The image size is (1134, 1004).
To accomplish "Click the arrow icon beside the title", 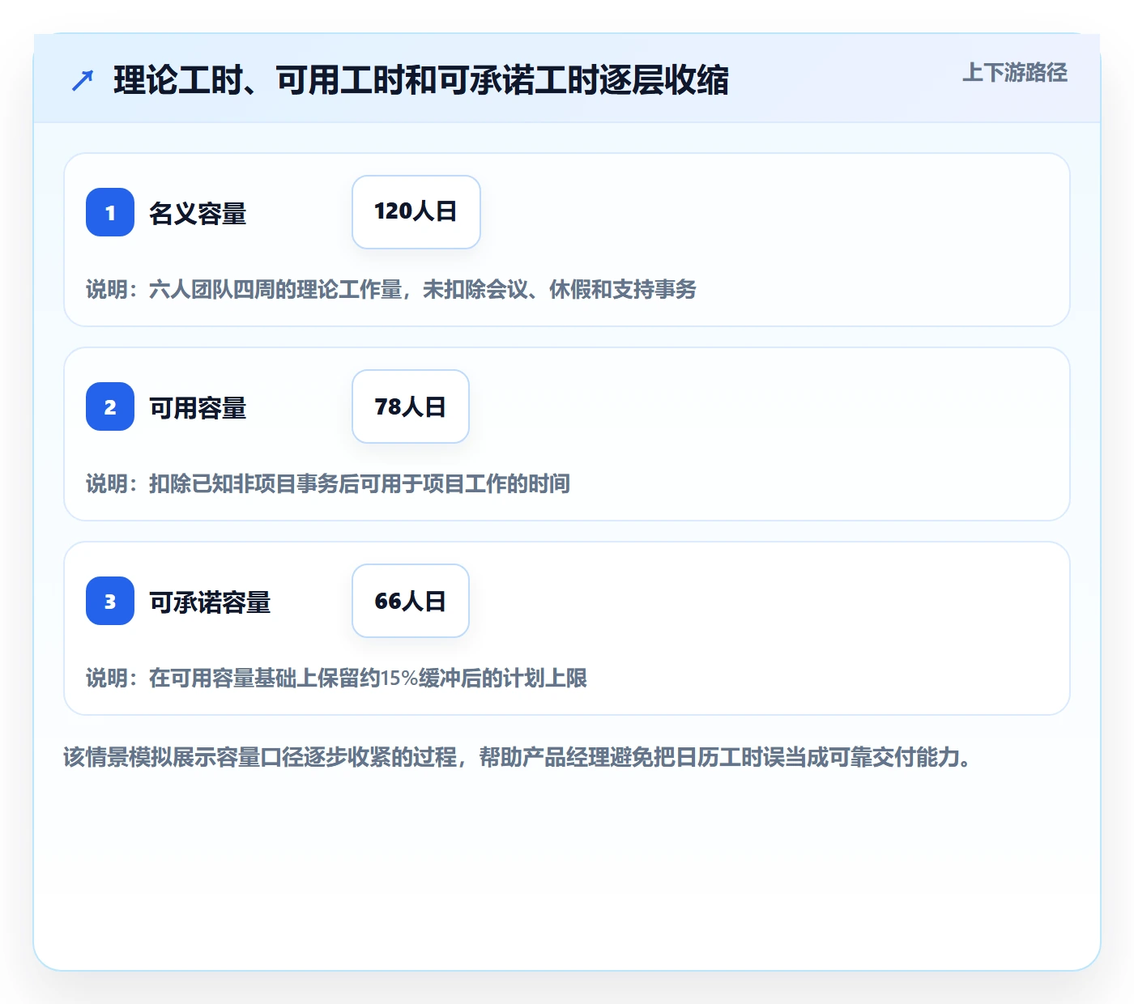I will coord(83,80).
